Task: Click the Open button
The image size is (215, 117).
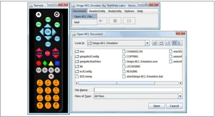Action: pos(157,106)
